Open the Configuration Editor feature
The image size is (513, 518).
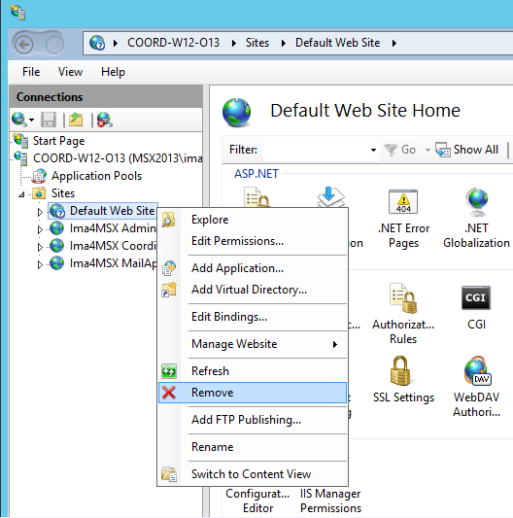257,501
